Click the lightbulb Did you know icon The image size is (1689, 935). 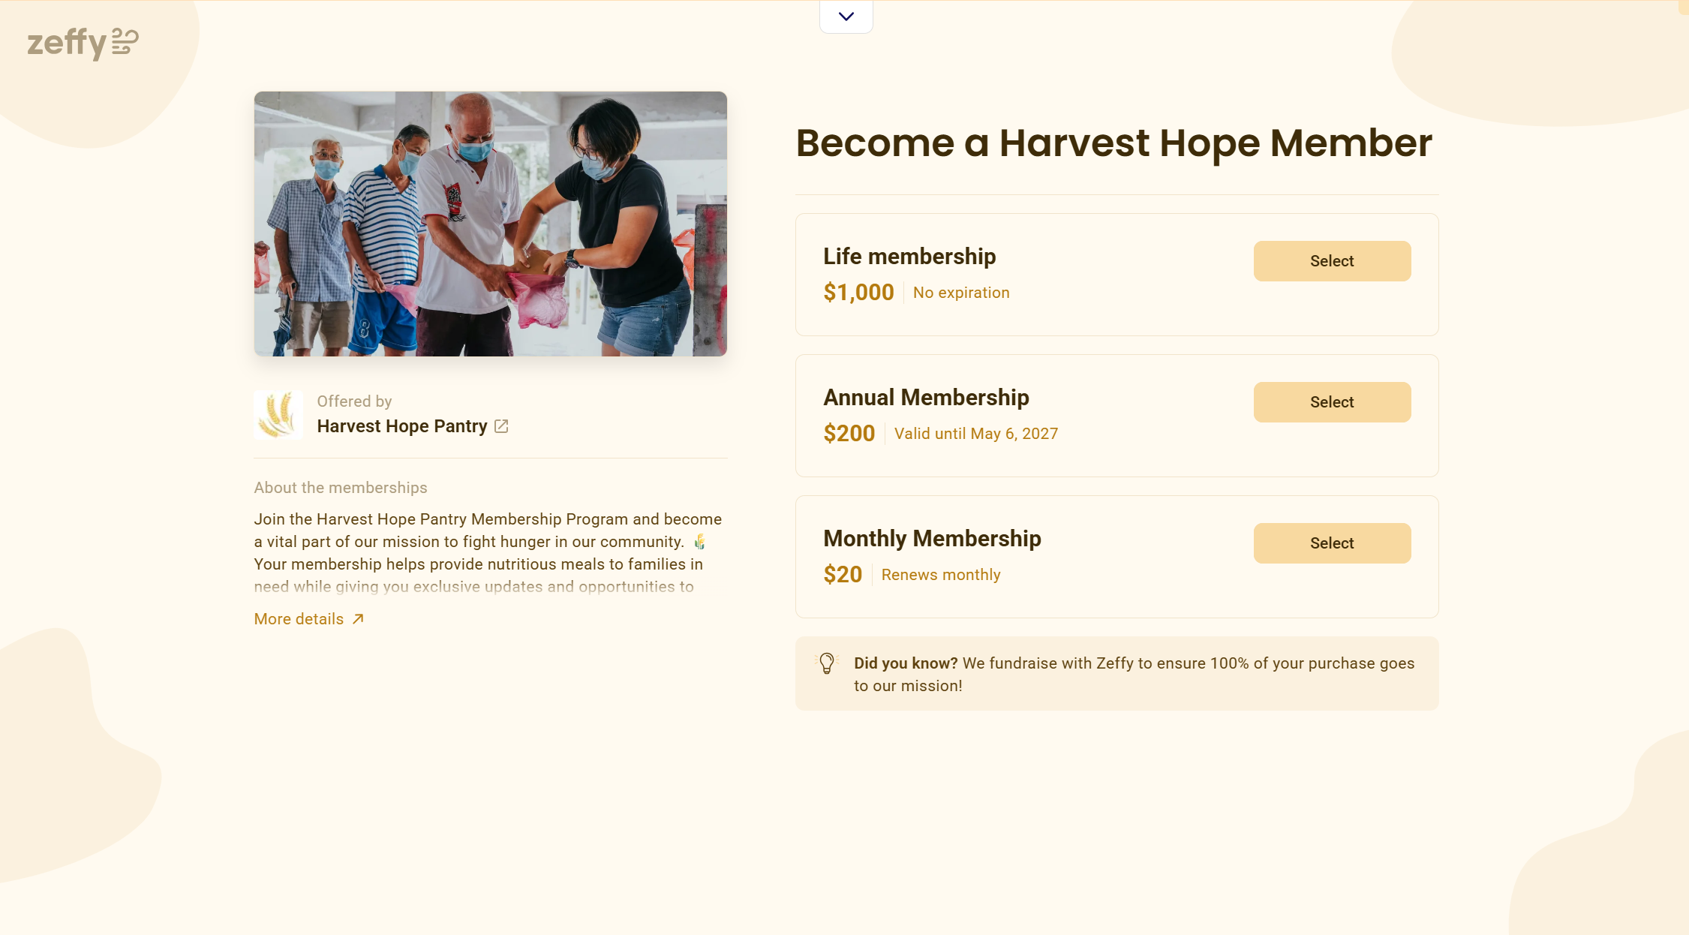(826, 663)
